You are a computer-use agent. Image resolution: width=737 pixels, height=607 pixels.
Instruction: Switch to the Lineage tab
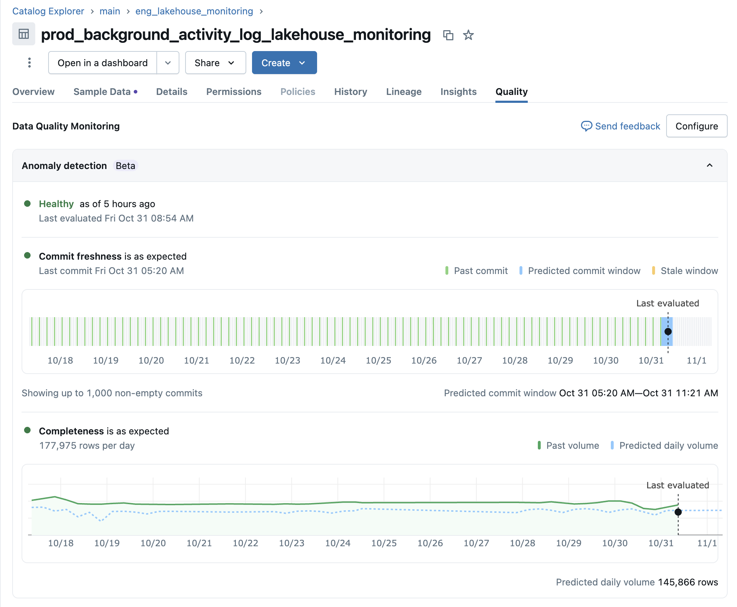(404, 92)
